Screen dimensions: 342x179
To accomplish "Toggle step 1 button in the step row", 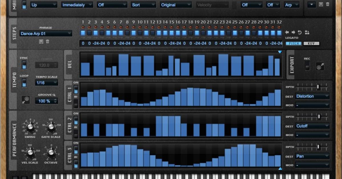I will coord(83,33).
